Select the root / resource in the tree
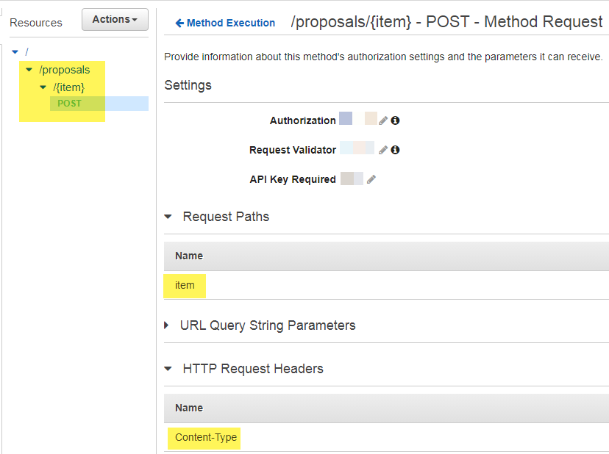Viewport: 609px width, 454px height. point(26,52)
